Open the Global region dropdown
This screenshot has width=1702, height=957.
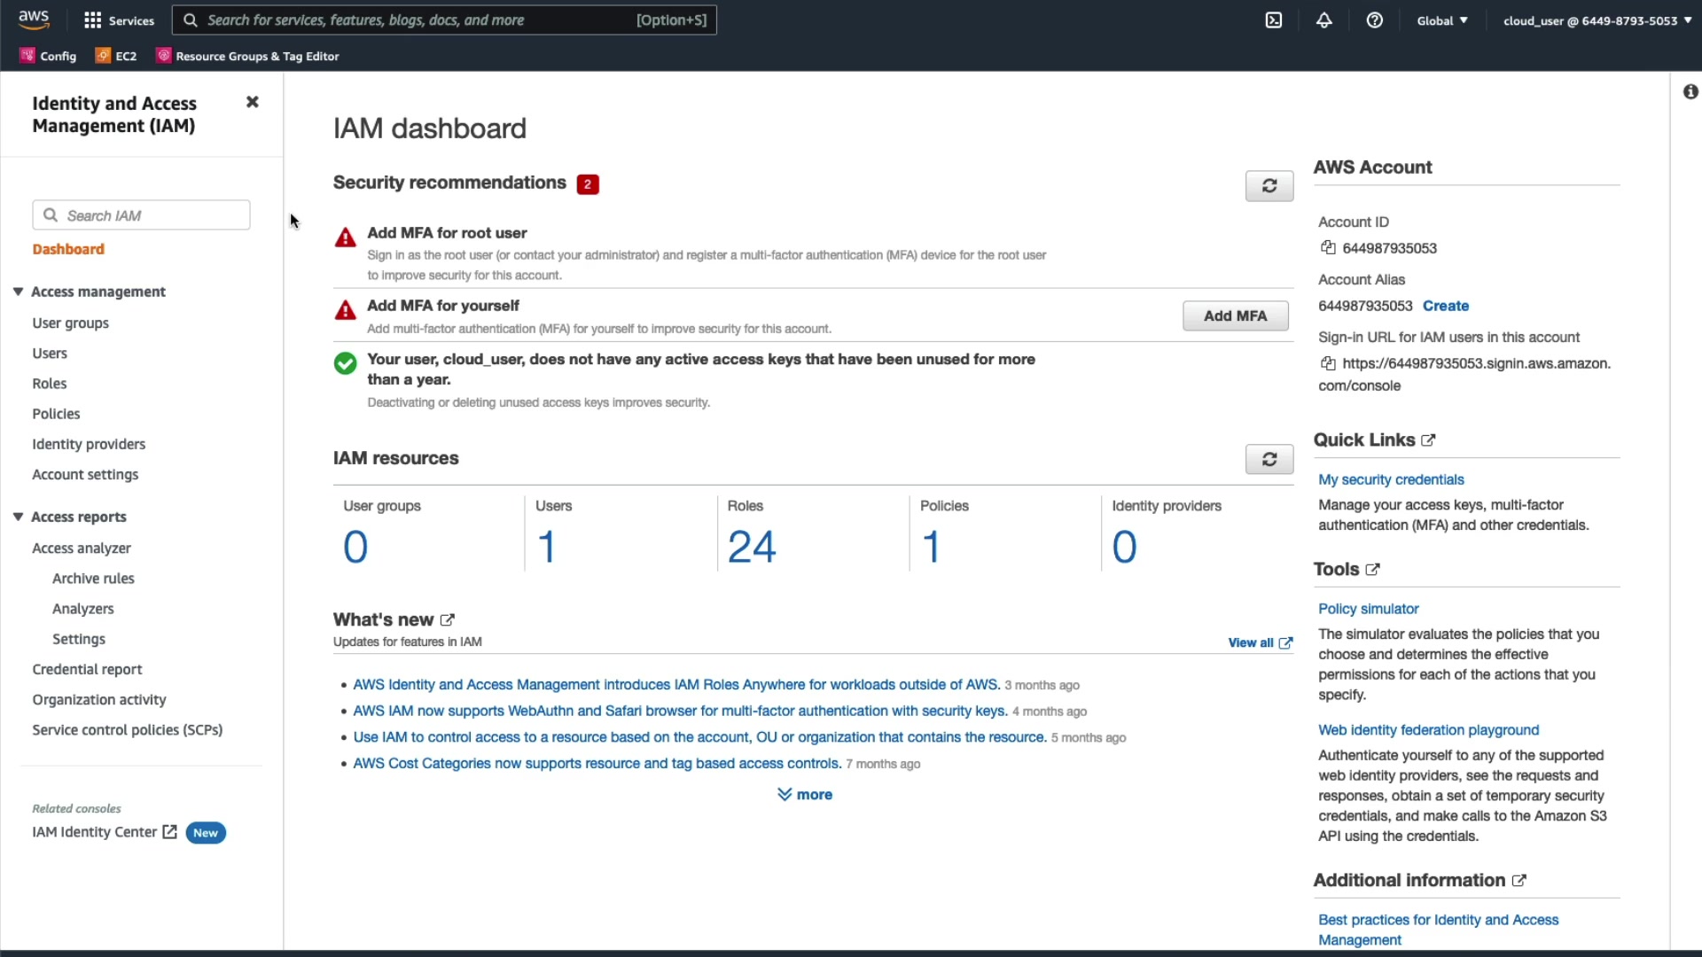tap(1441, 20)
